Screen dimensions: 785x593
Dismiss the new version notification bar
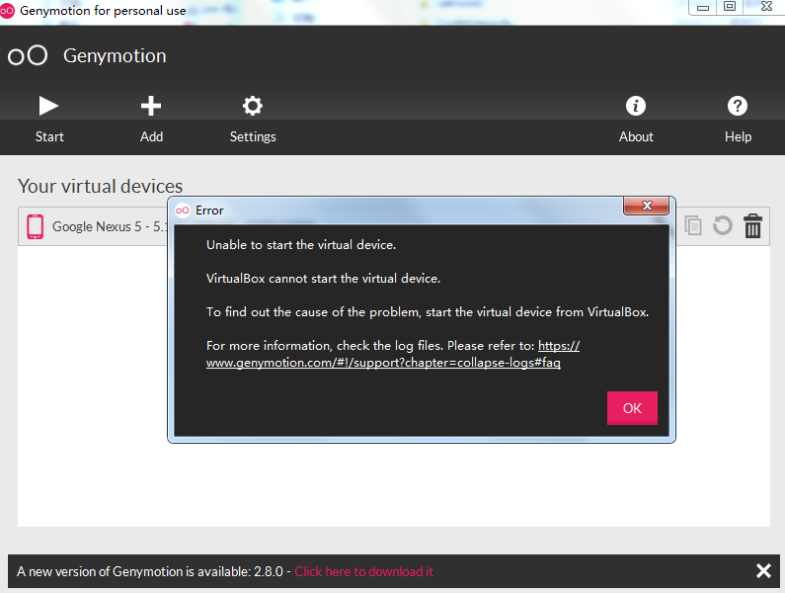click(763, 570)
